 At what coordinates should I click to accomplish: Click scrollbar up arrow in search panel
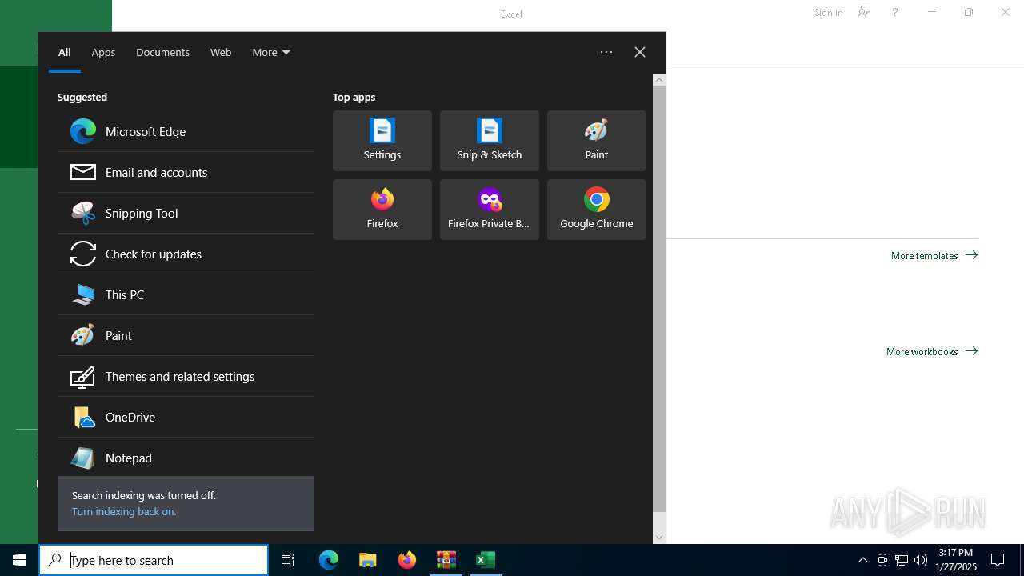[659, 80]
